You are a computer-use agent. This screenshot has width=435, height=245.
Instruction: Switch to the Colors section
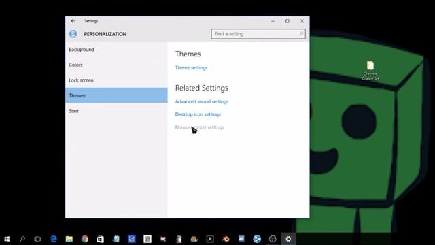coord(116,65)
